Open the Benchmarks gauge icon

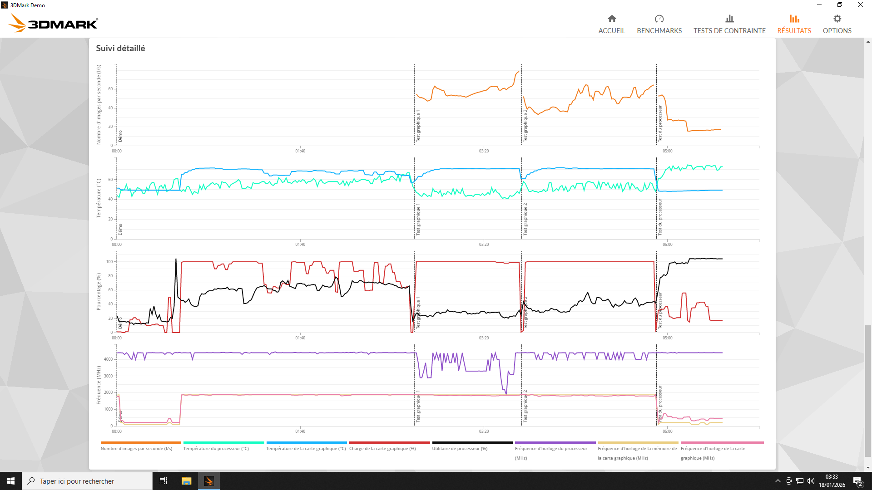pyautogui.click(x=659, y=19)
